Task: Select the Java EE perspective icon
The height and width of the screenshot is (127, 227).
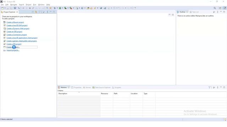Action: 225,8
